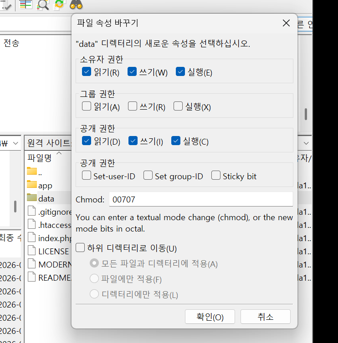Screen dimensions: 338x343
Task: Select 모든 파일과 디렉터리에 적용(A) radio
Action: click(x=94, y=263)
